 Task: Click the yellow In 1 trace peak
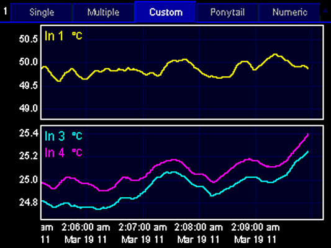(x=275, y=55)
